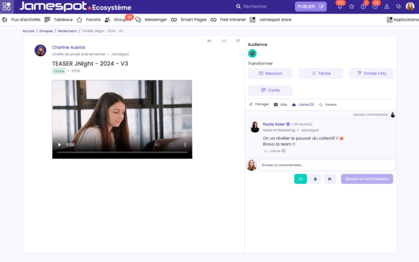The height and width of the screenshot is (262, 419).
Task: Click the help question mark icon
Action: coord(363,7)
